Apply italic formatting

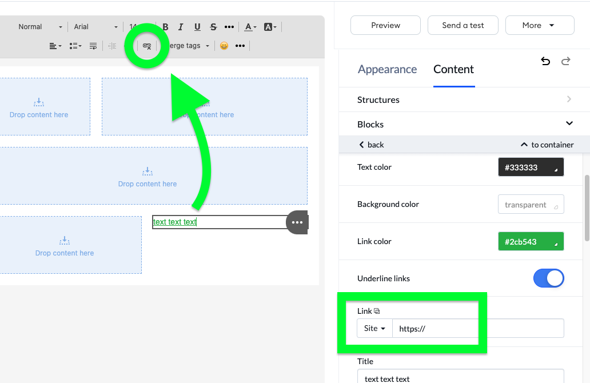181,27
